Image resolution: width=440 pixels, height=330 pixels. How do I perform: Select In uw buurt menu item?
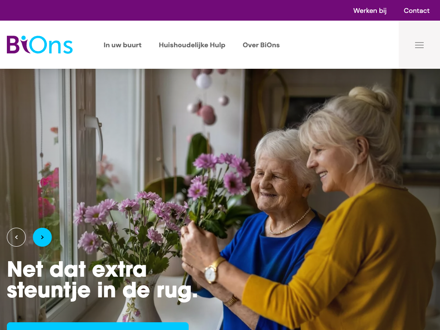[122, 45]
